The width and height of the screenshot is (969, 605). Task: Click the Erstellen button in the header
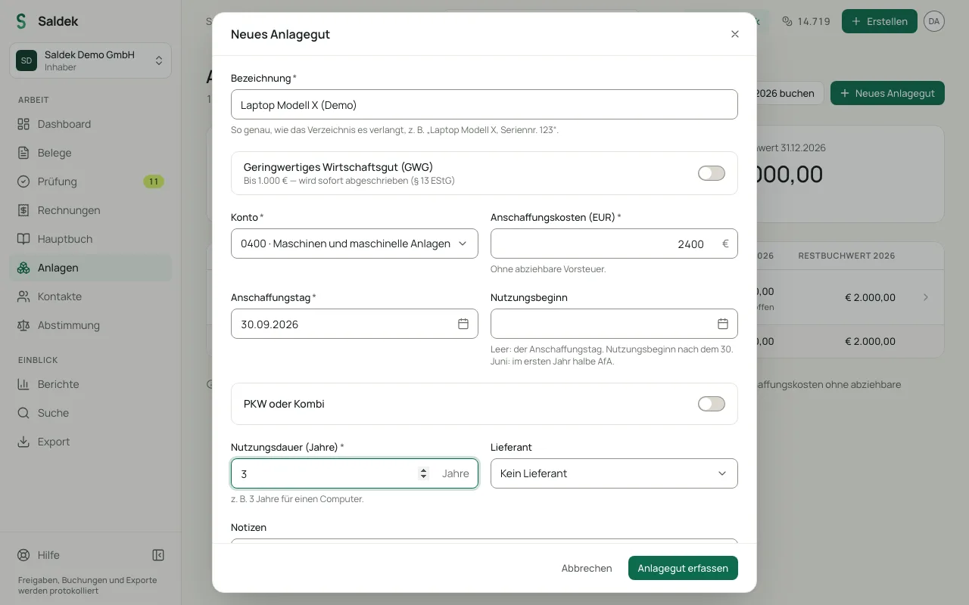tap(880, 21)
